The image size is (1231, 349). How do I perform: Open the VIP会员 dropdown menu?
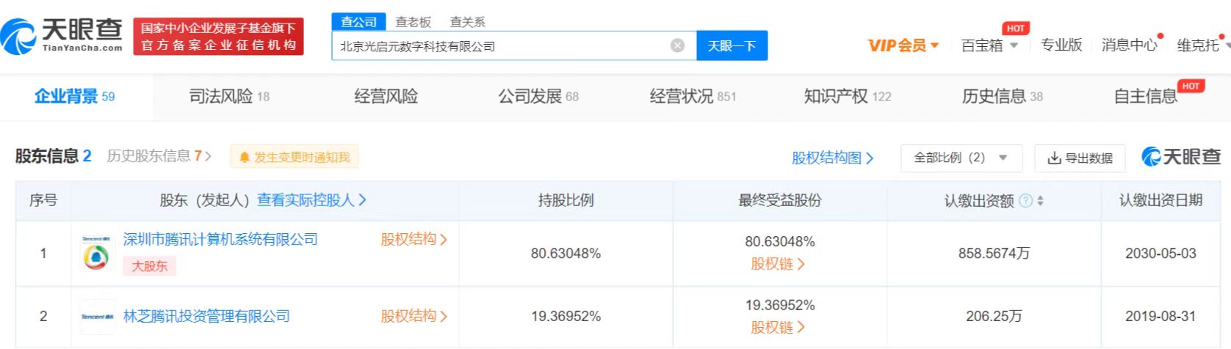click(x=903, y=45)
